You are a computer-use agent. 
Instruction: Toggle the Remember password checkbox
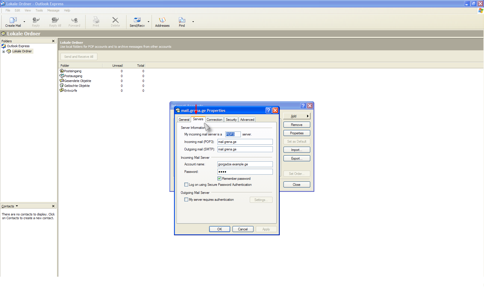click(219, 179)
